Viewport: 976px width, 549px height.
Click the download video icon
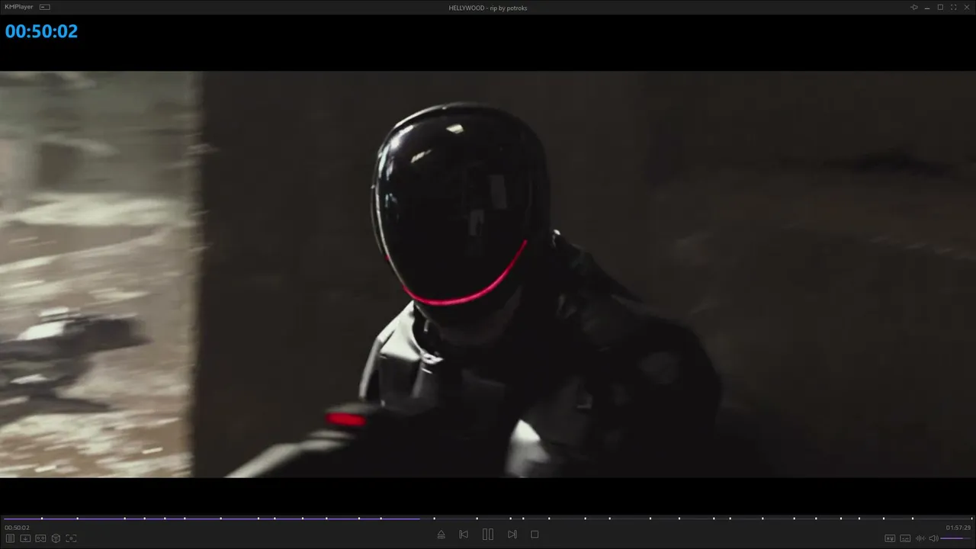coord(25,538)
